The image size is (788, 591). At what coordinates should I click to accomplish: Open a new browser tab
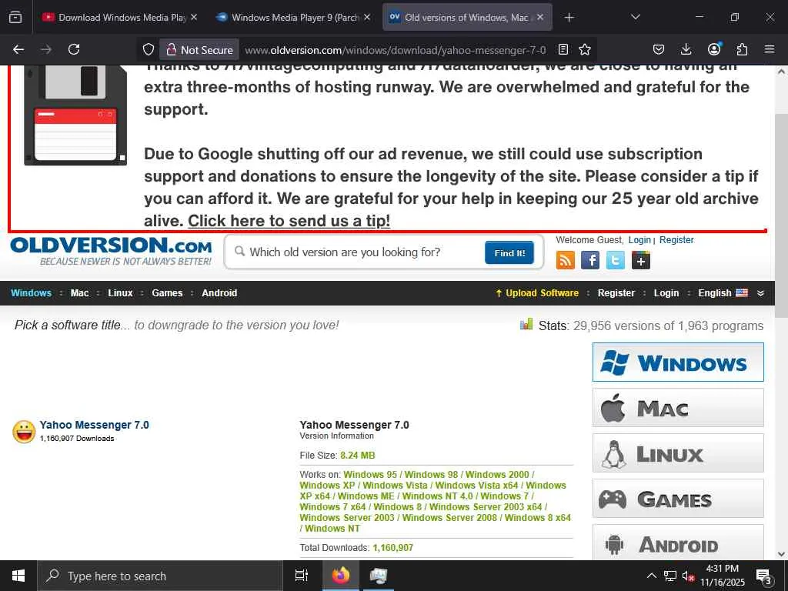tap(569, 18)
